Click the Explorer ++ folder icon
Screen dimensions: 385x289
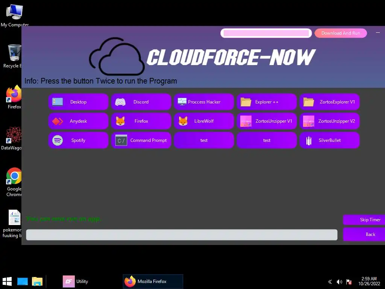[246, 102]
